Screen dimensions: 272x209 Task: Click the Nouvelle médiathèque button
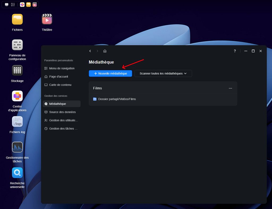110,73
